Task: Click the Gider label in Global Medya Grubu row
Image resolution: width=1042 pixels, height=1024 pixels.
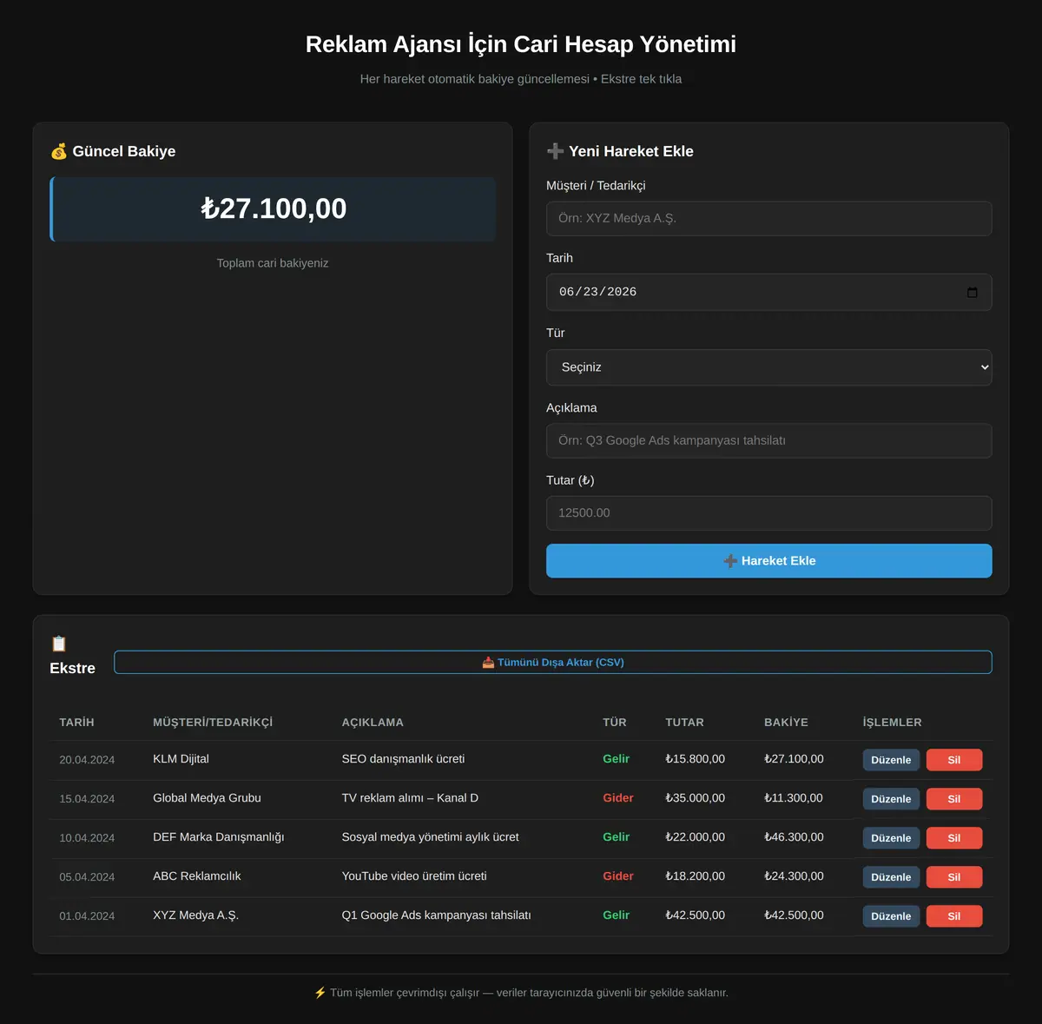Action: (x=618, y=798)
